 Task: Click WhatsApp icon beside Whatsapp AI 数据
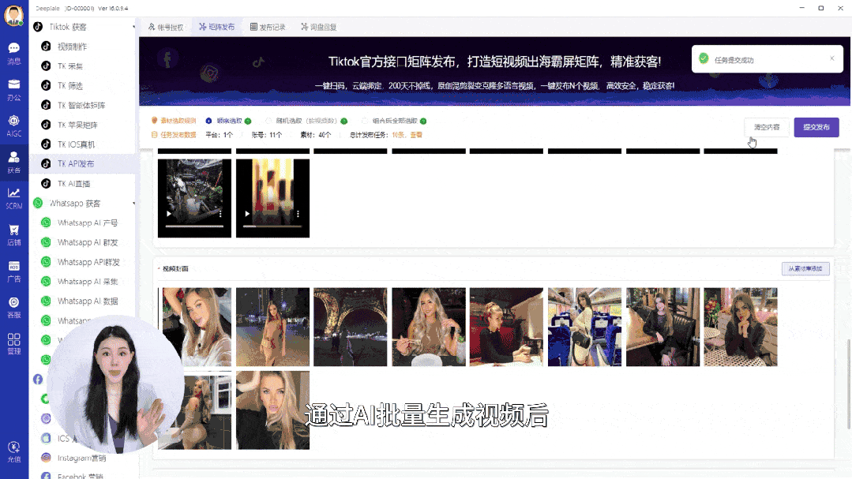(x=46, y=301)
